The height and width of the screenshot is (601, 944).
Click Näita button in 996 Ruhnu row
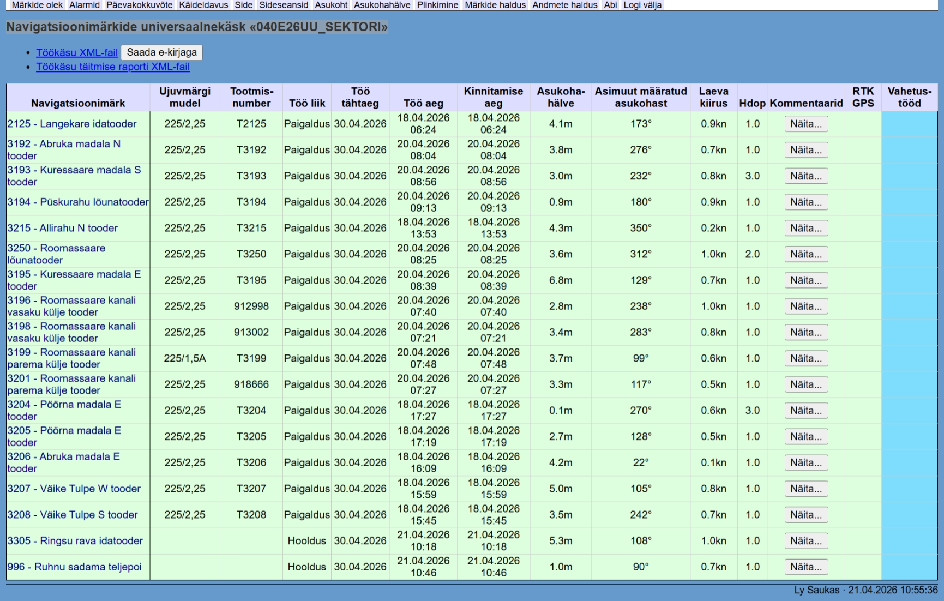click(x=806, y=567)
